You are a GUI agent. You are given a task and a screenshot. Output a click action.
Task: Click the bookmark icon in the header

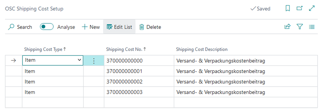point(288,8)
